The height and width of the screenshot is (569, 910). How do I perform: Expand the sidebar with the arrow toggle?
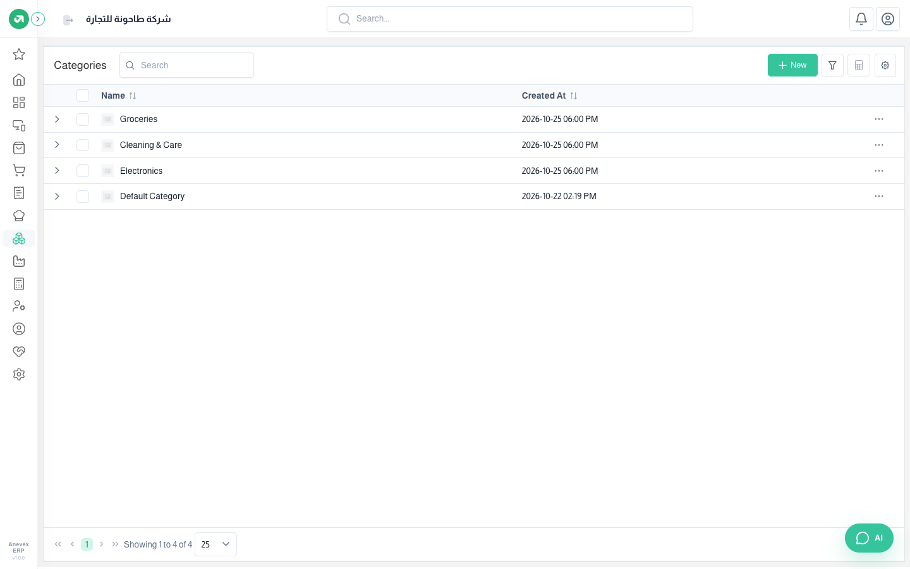pyautogui.click(x=38, y=19)
